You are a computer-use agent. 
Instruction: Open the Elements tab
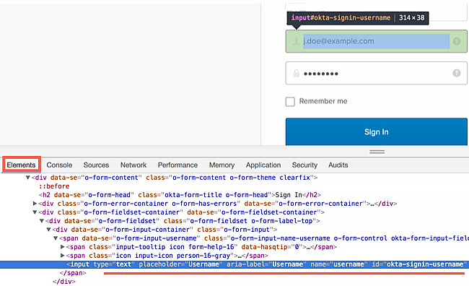[x=21, y=165]
